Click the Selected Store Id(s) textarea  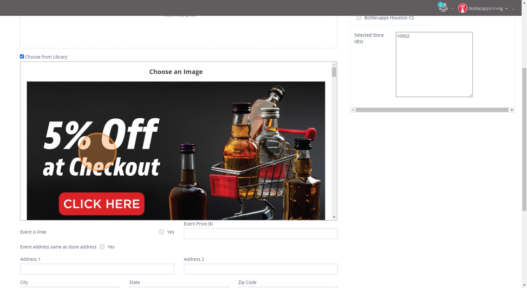(x=434, y=65)
